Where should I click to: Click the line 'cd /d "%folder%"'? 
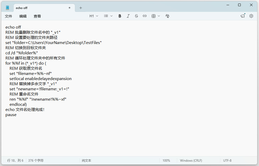[x=22, y=53]
